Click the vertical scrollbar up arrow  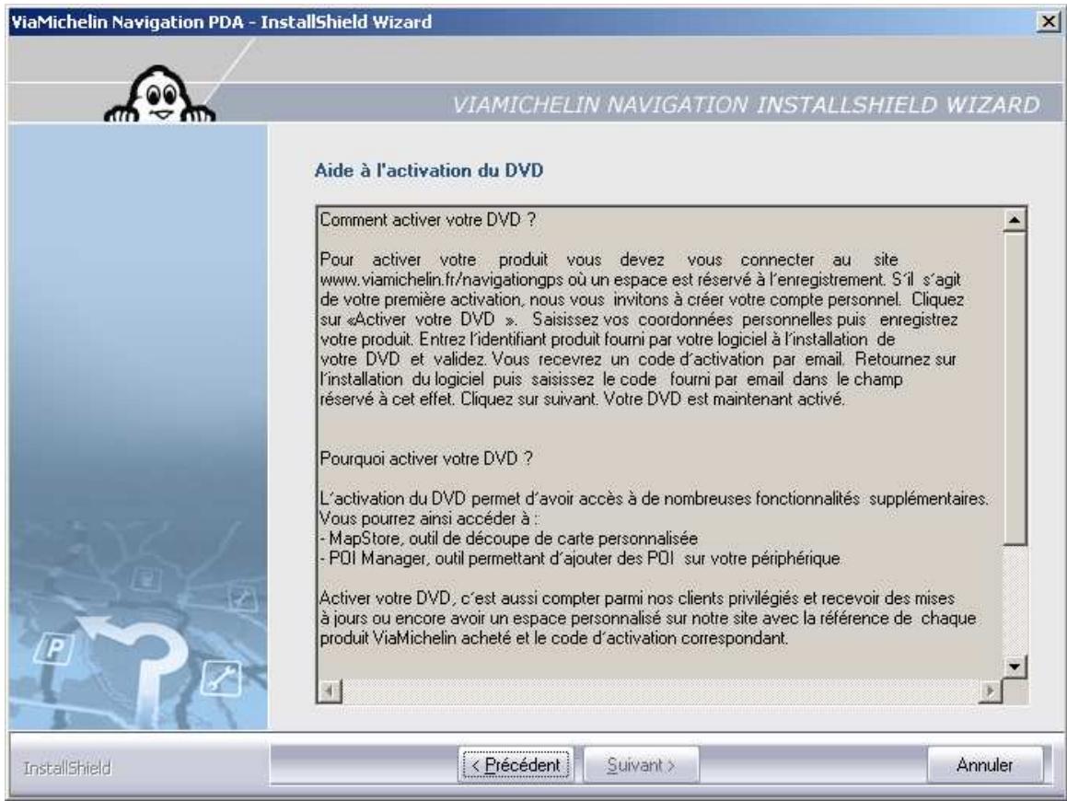coord(1014,220)
